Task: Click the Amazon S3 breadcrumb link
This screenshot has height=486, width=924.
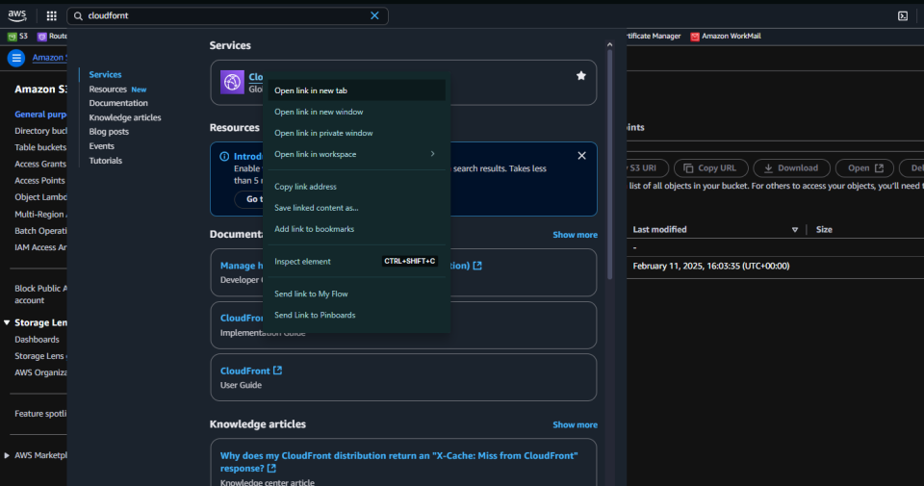Action: coord(49,57)
